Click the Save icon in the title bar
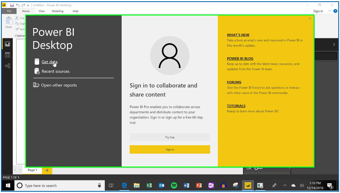Screen dimensions: 340x193 coord(12,5)
